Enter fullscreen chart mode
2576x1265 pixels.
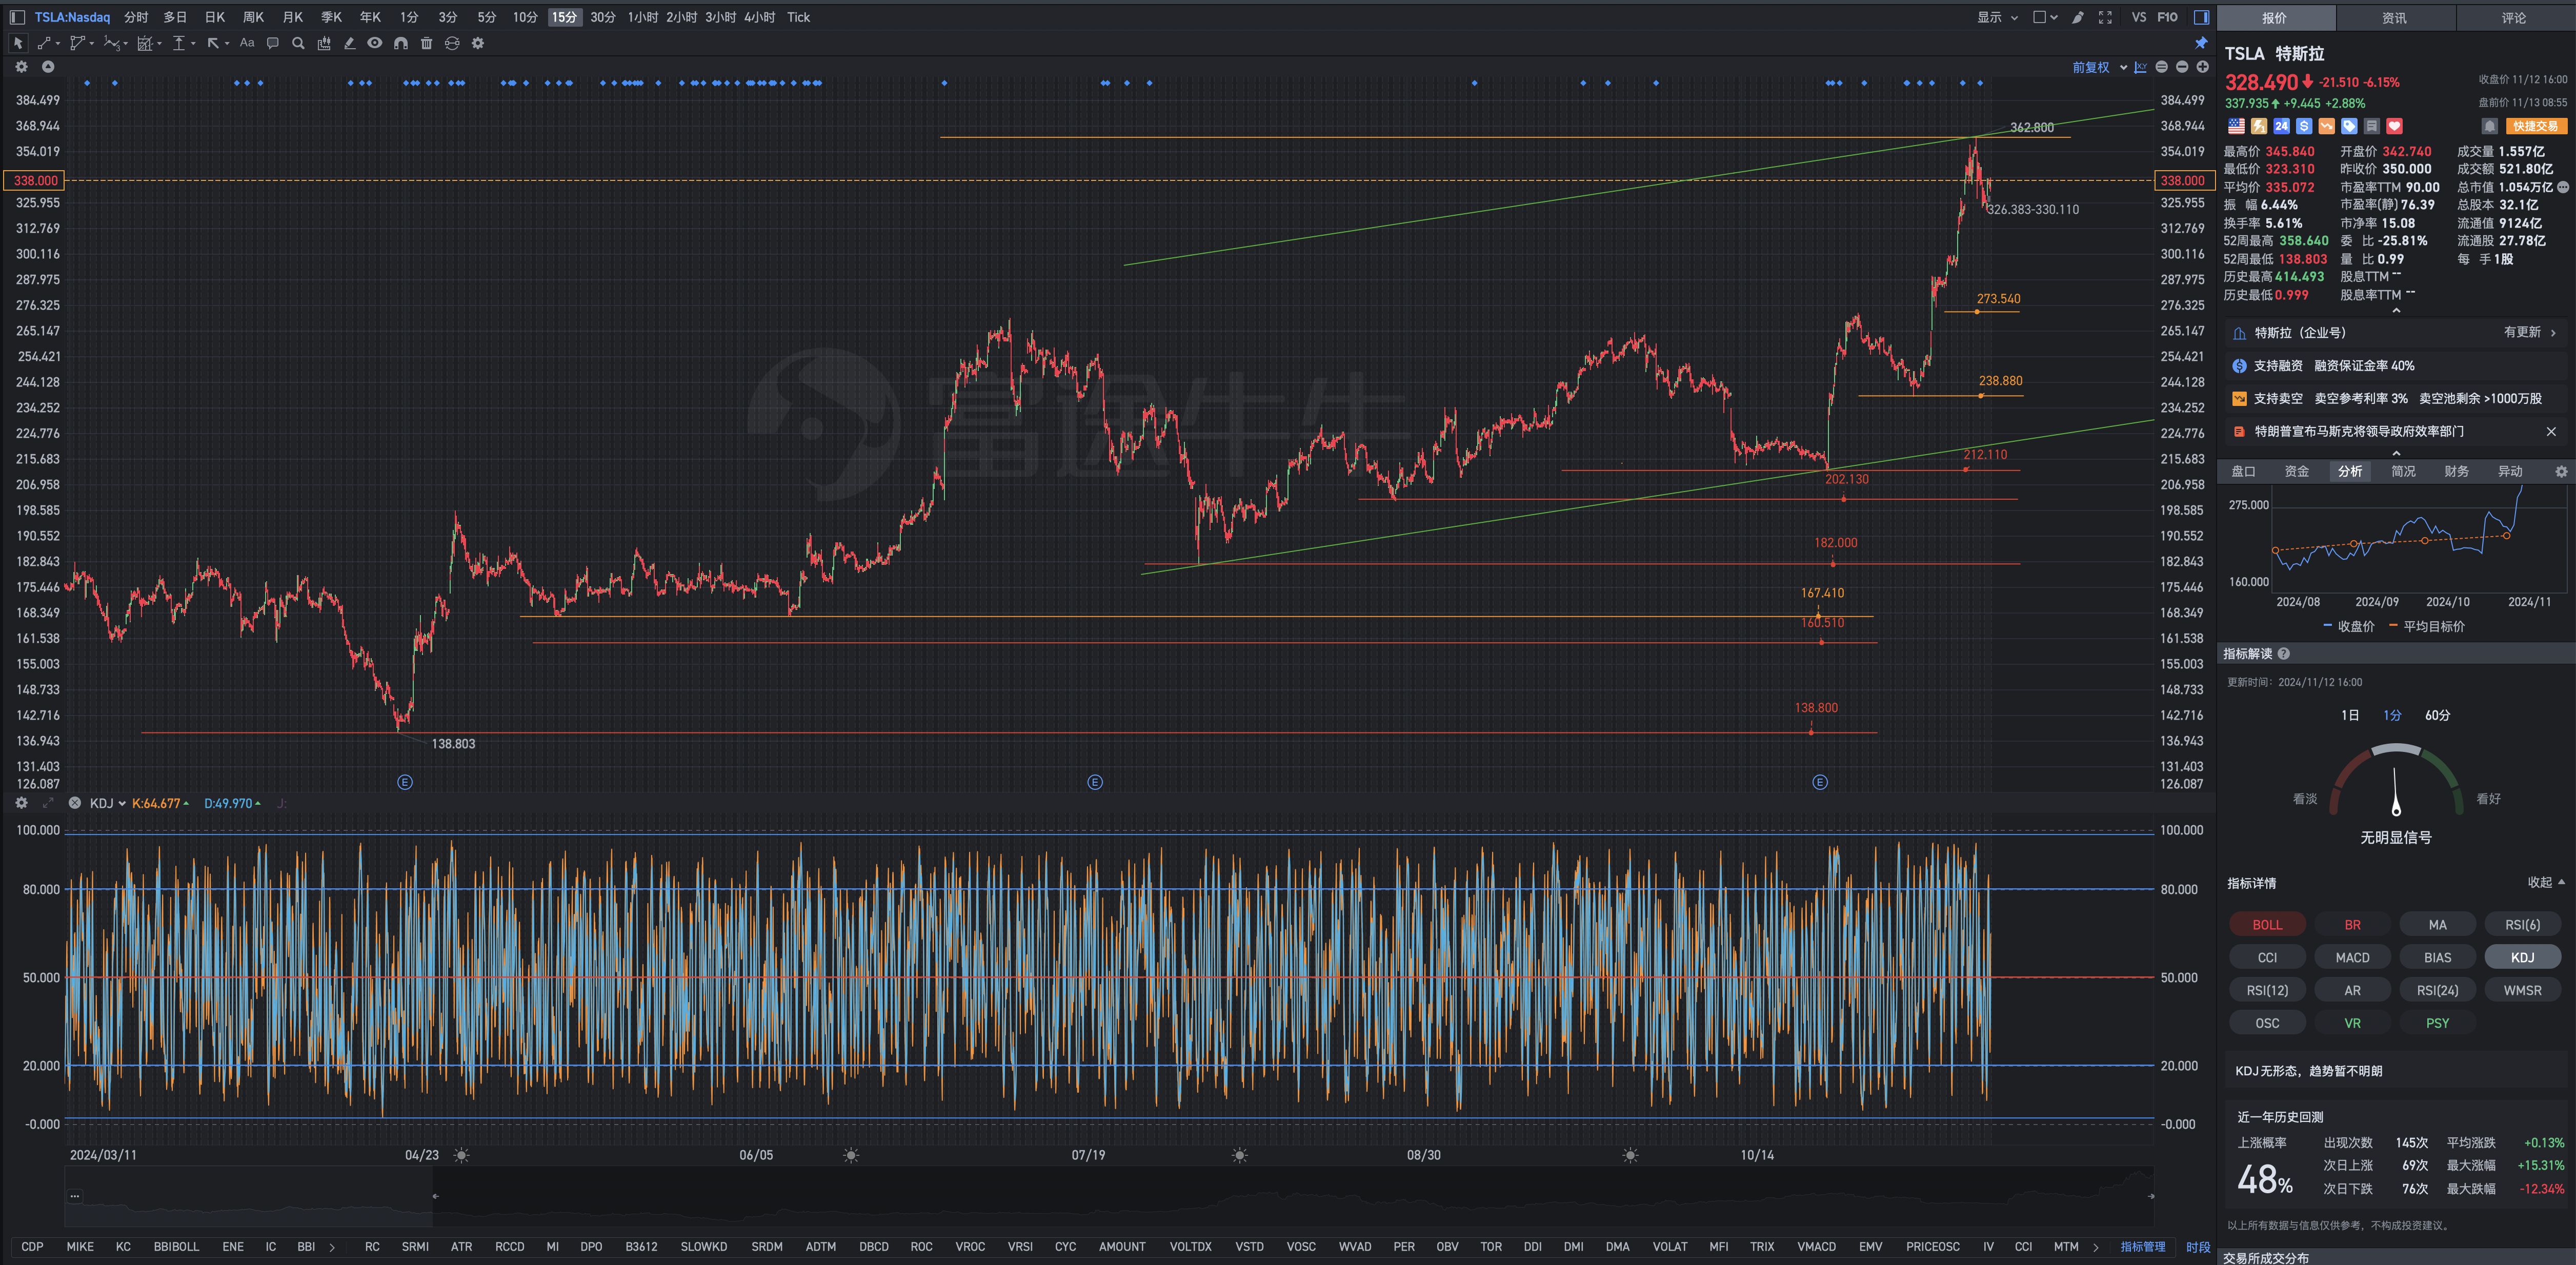pyautogui.click(x=2105, y=17)
